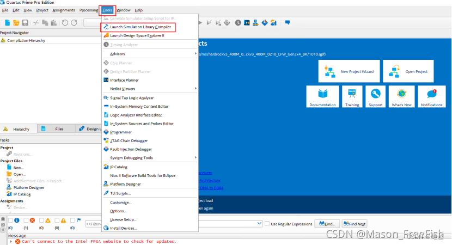Toggle the flagged messages filter checkbox
The height and width of the screenshot is (245, 452).
[x=72, y=220]
